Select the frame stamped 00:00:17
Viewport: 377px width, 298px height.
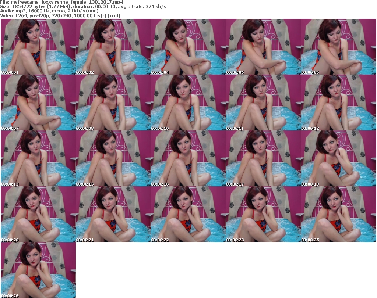(263, 158)
